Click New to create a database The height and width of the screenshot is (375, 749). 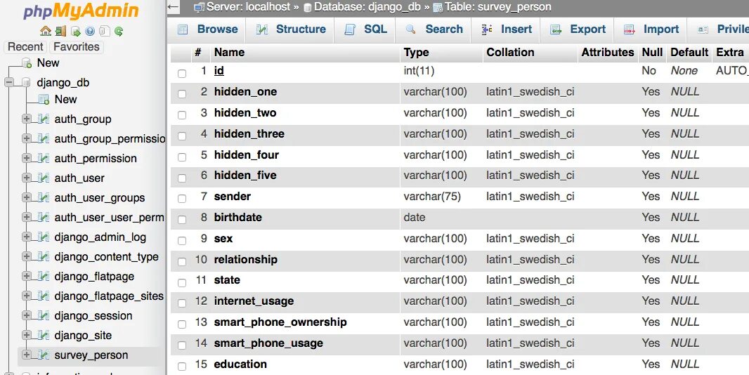pyautogui.click(x=48, y=63)
